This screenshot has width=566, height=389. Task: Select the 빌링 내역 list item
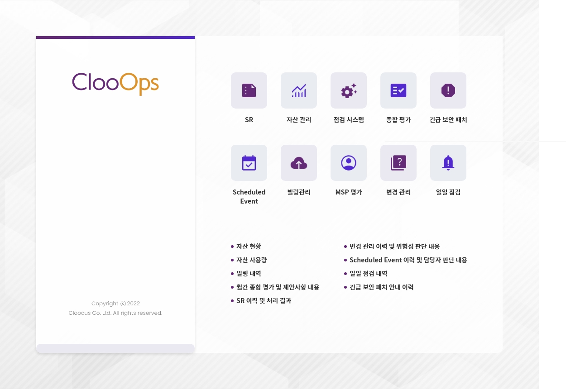[x=246, y=274]
